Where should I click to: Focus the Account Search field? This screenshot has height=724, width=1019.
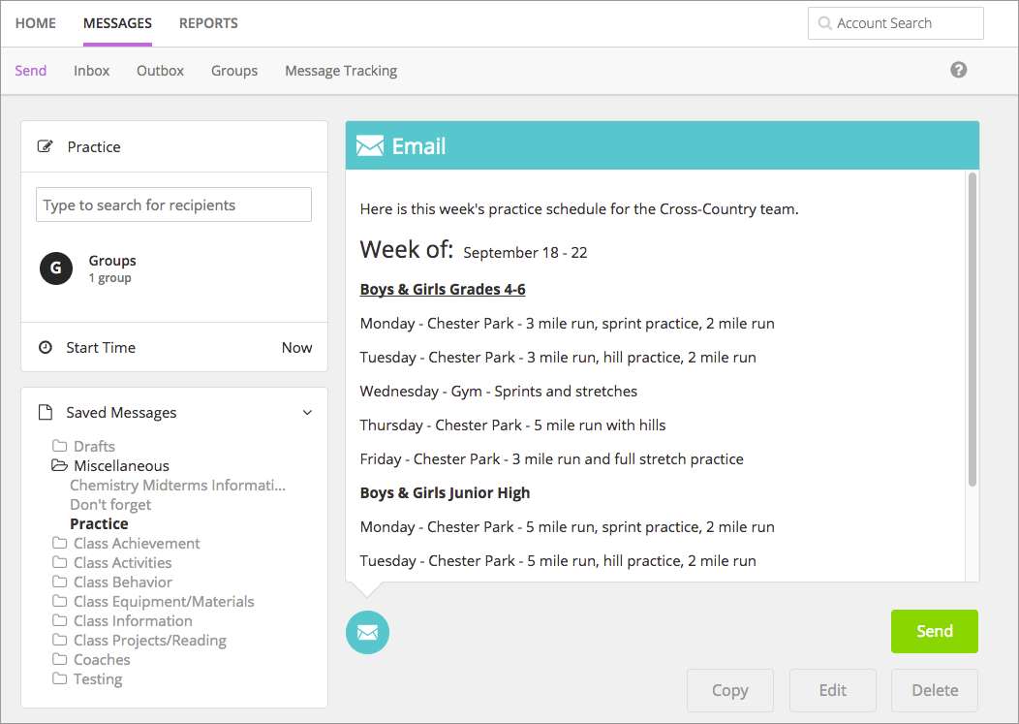coord(896,23)
